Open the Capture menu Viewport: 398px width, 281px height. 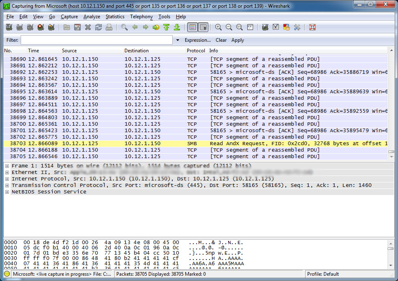point(69,17)
